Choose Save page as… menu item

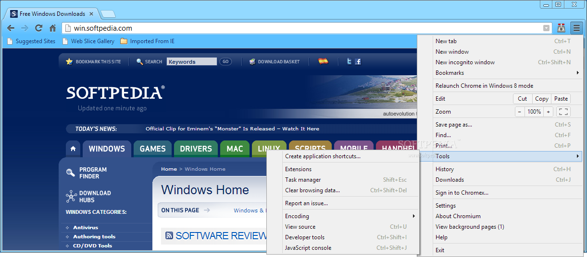click(500, 125)
